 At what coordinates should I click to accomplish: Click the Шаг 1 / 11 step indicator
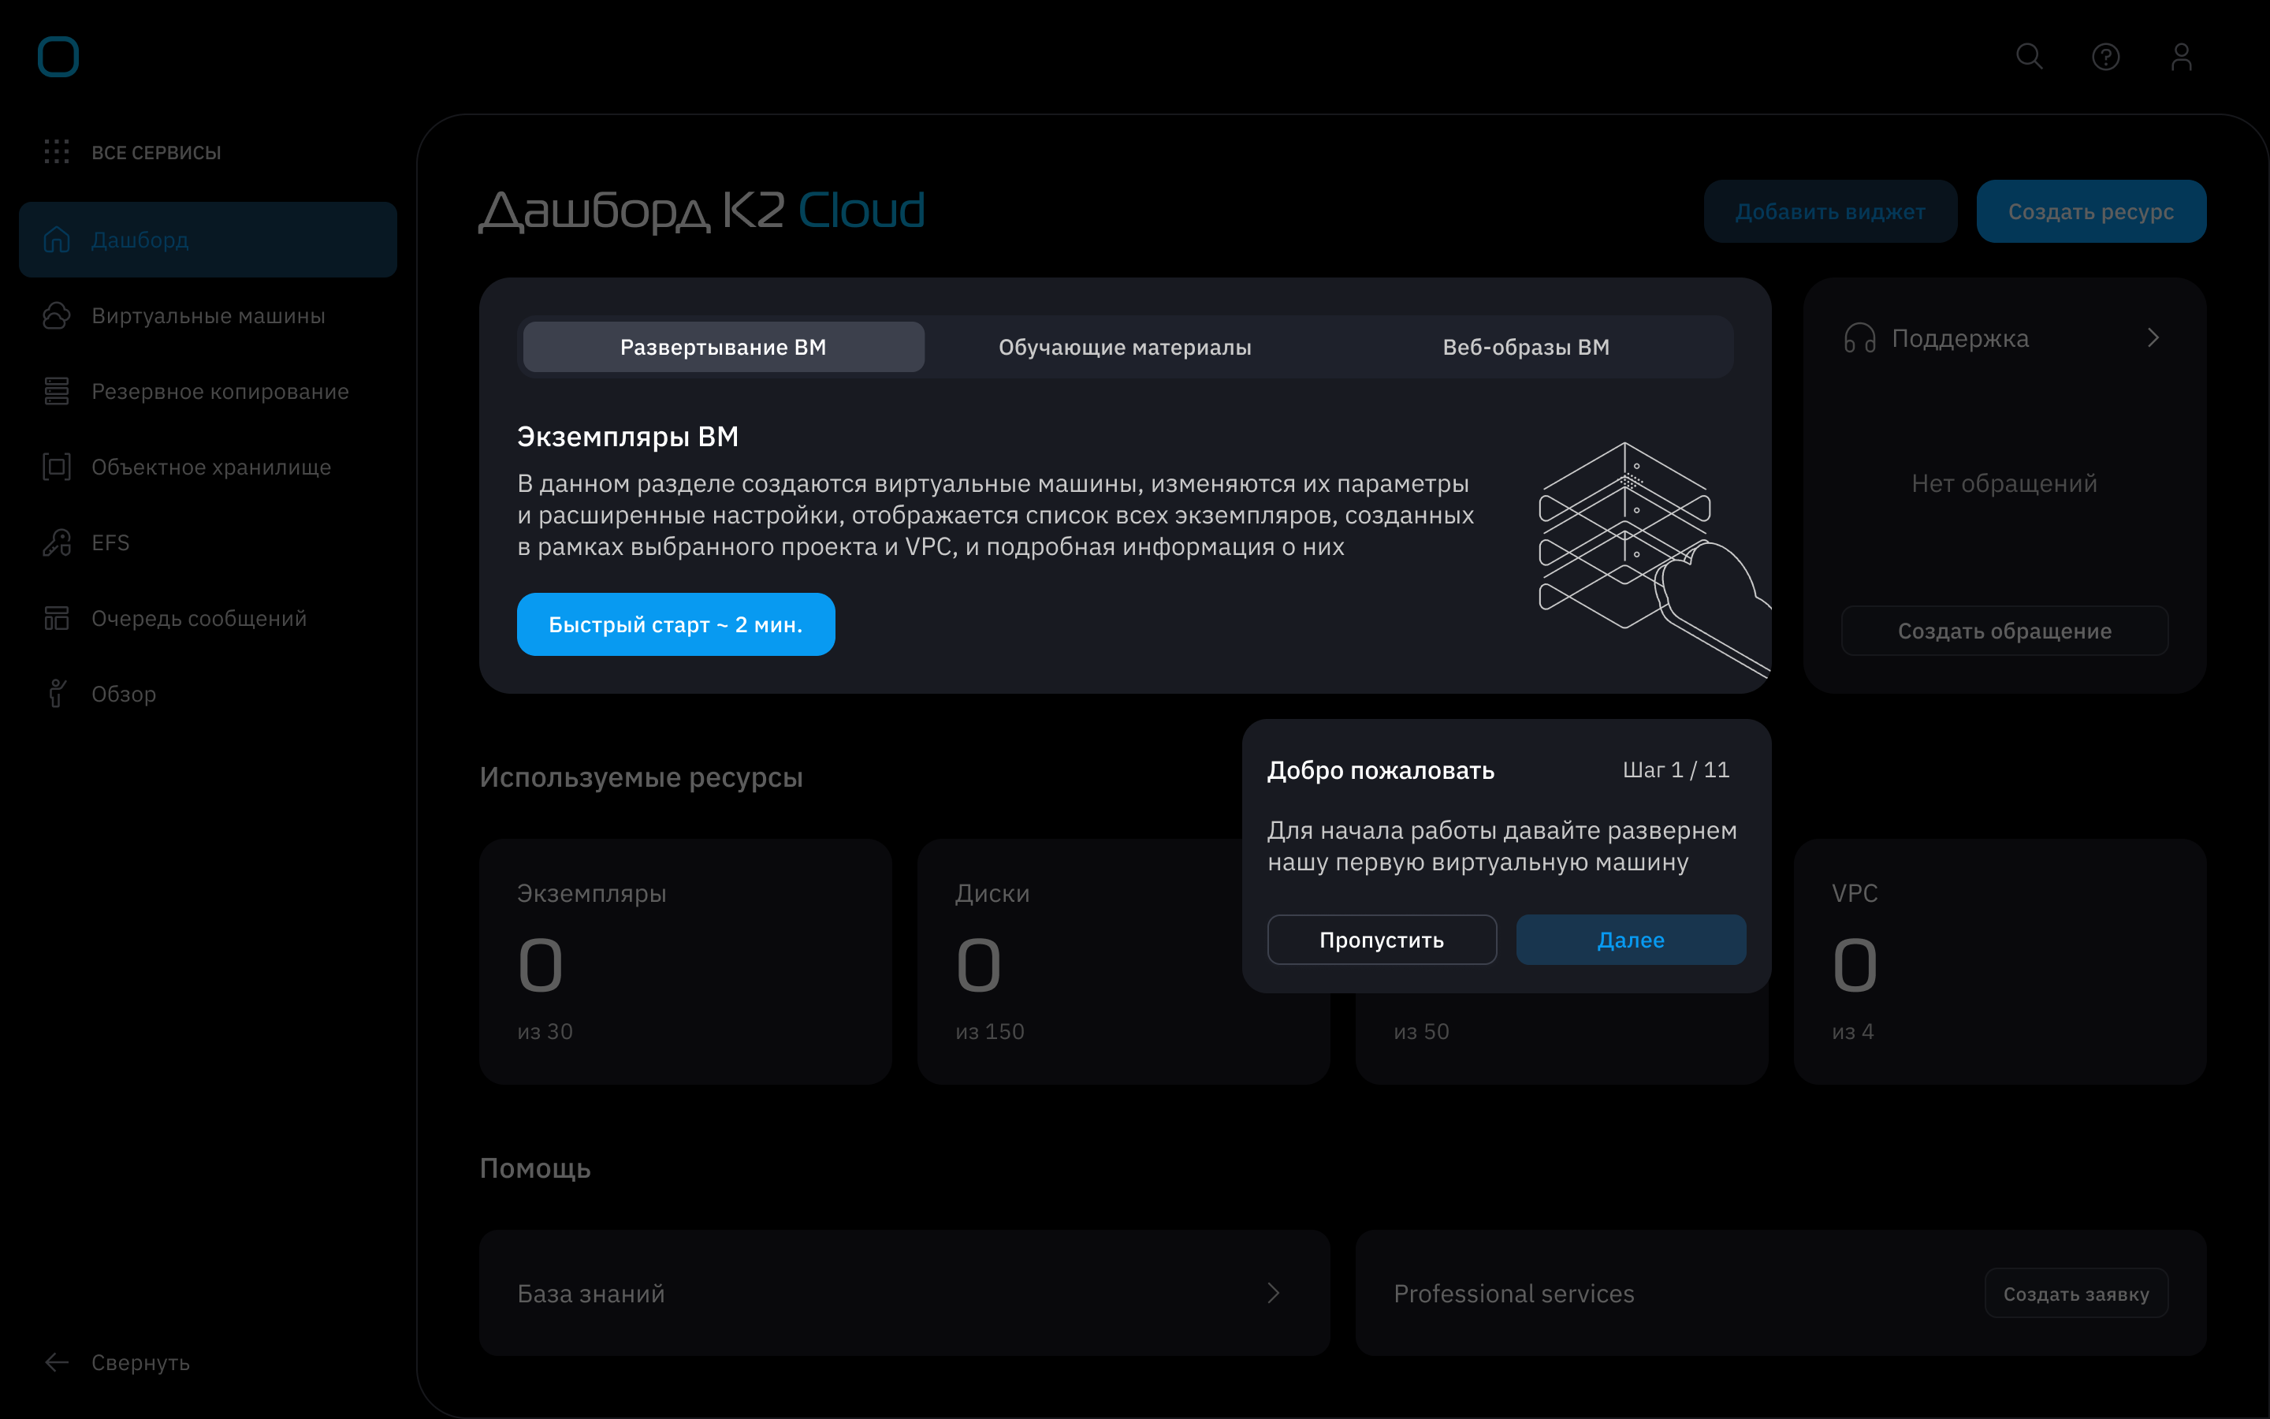tap(1675, 769)
